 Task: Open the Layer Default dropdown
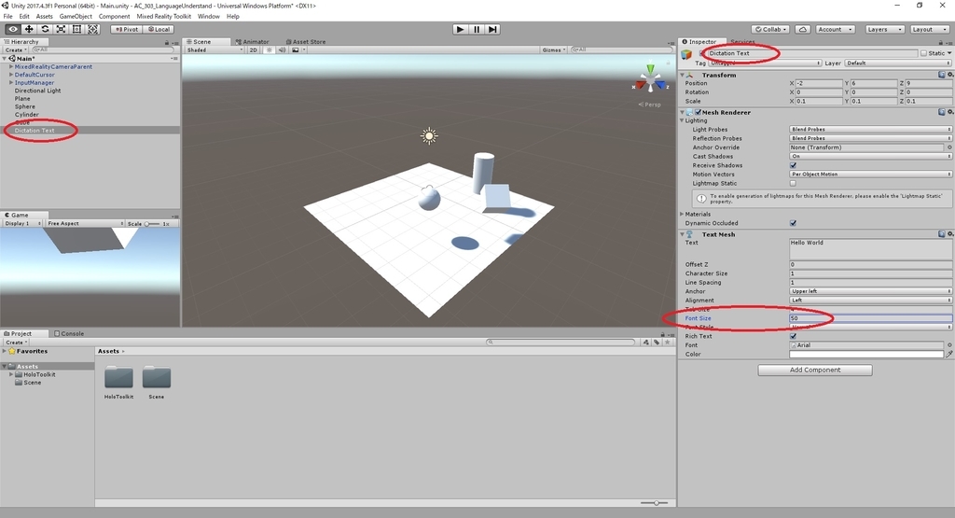(898, 63)
